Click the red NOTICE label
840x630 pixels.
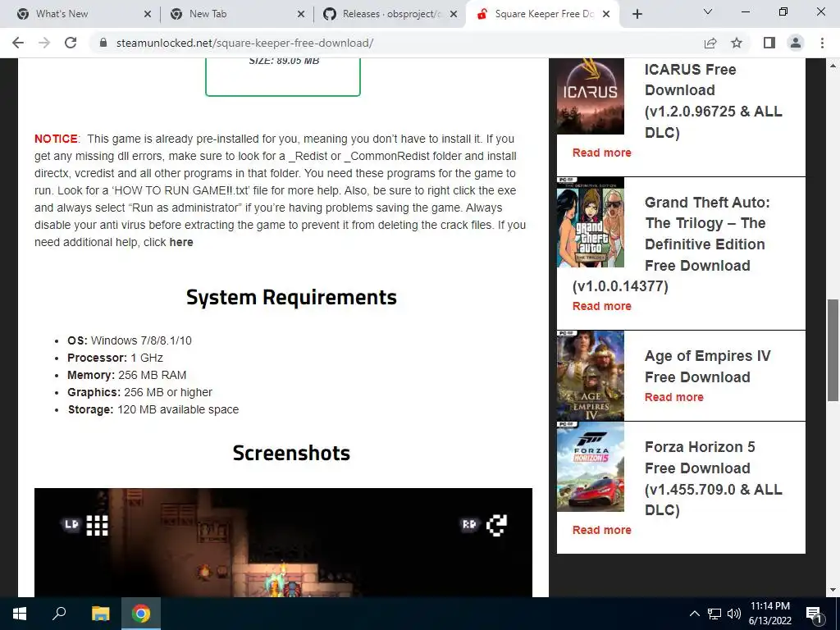point(56,139)
